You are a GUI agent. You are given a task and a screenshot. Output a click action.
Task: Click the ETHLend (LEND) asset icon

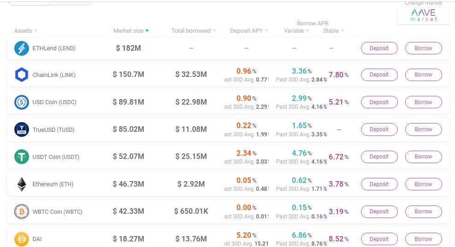pos(22,48)
